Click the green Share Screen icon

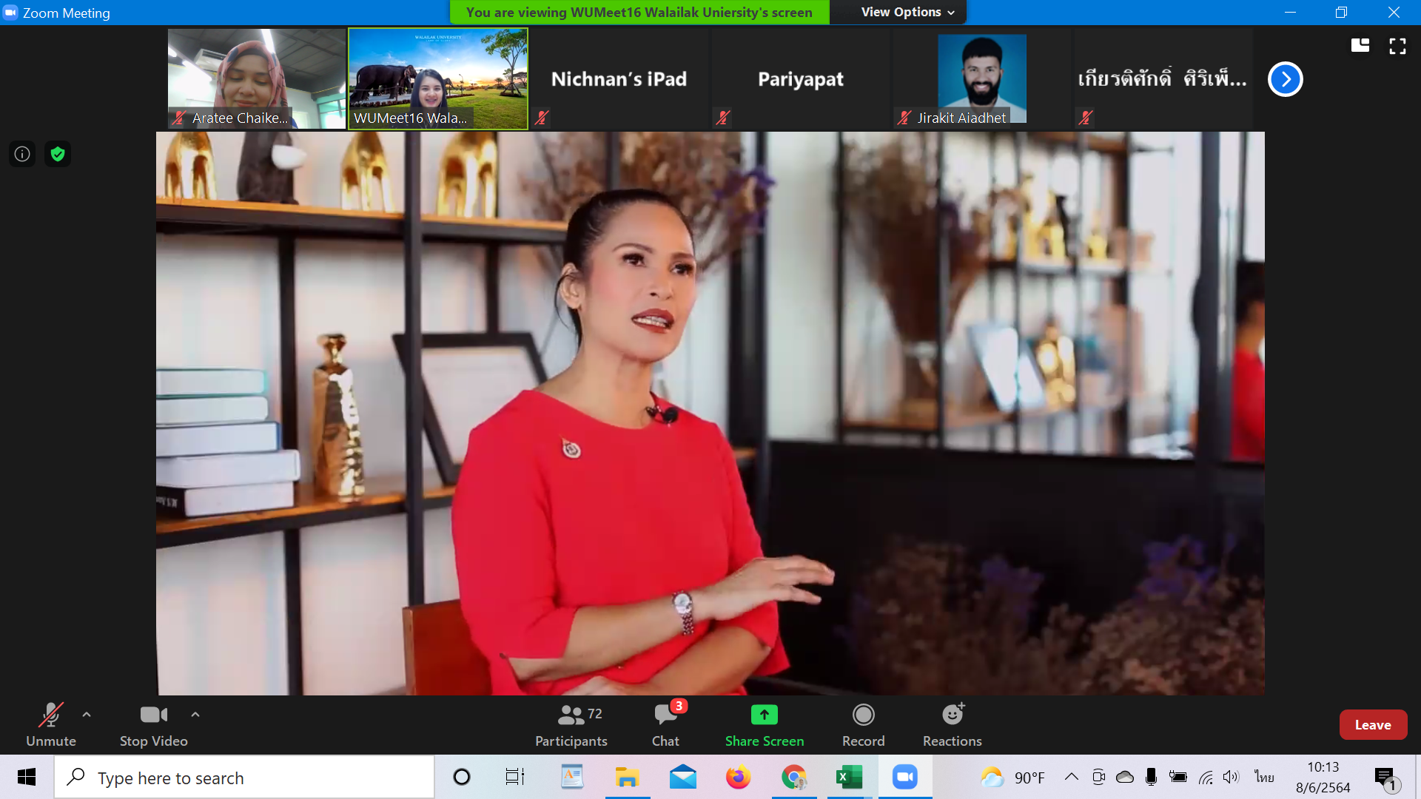(764, 715)
